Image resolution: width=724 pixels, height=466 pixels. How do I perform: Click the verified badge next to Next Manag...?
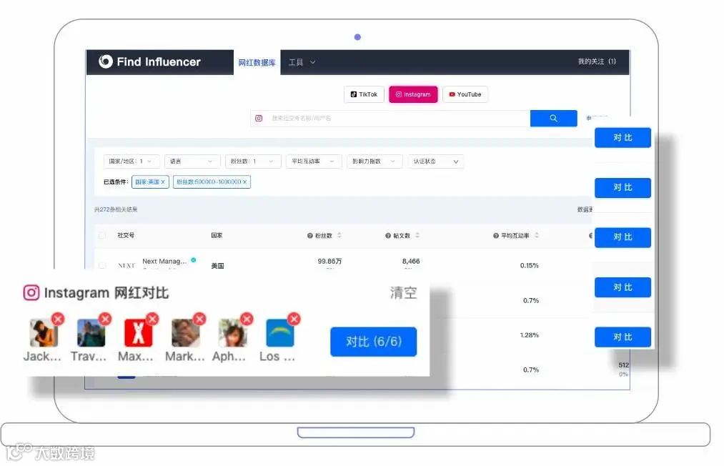click(x=194, y=260)
